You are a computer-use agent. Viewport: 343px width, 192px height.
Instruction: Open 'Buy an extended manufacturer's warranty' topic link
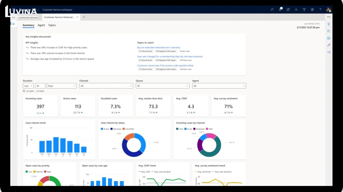coord(159,48)
